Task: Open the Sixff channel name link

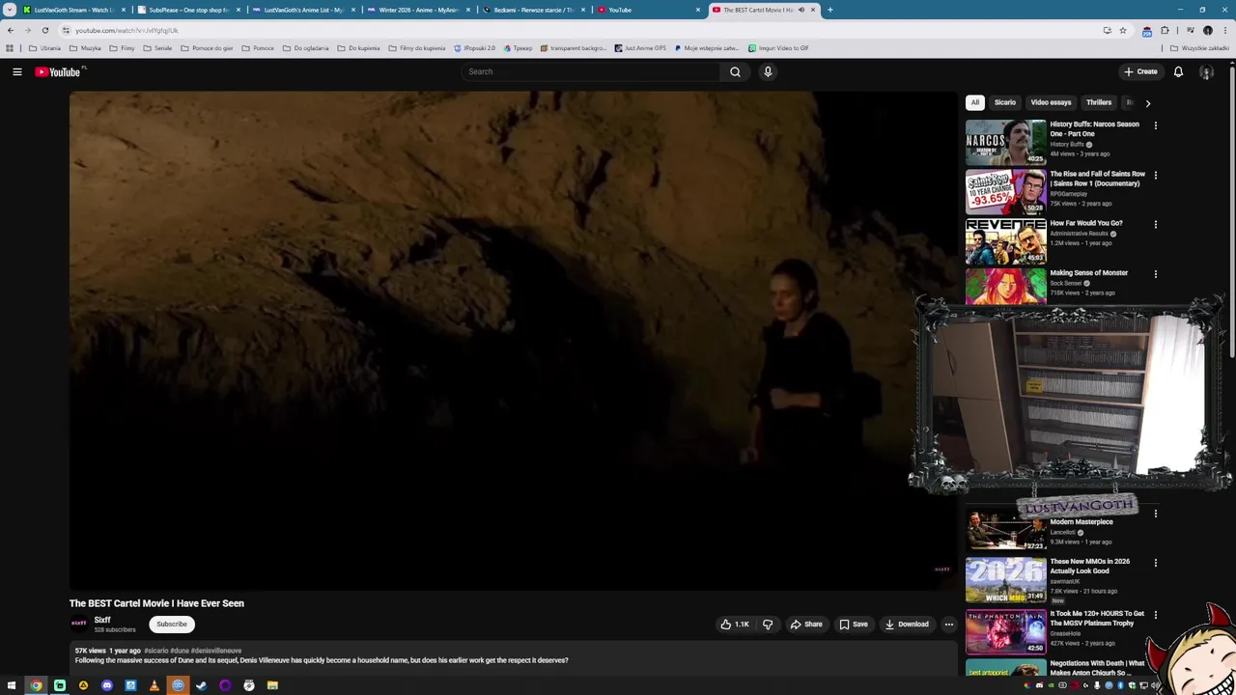Action: tap(102, 620)
